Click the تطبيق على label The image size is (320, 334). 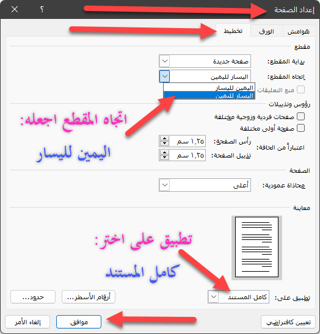pos(293,297)
